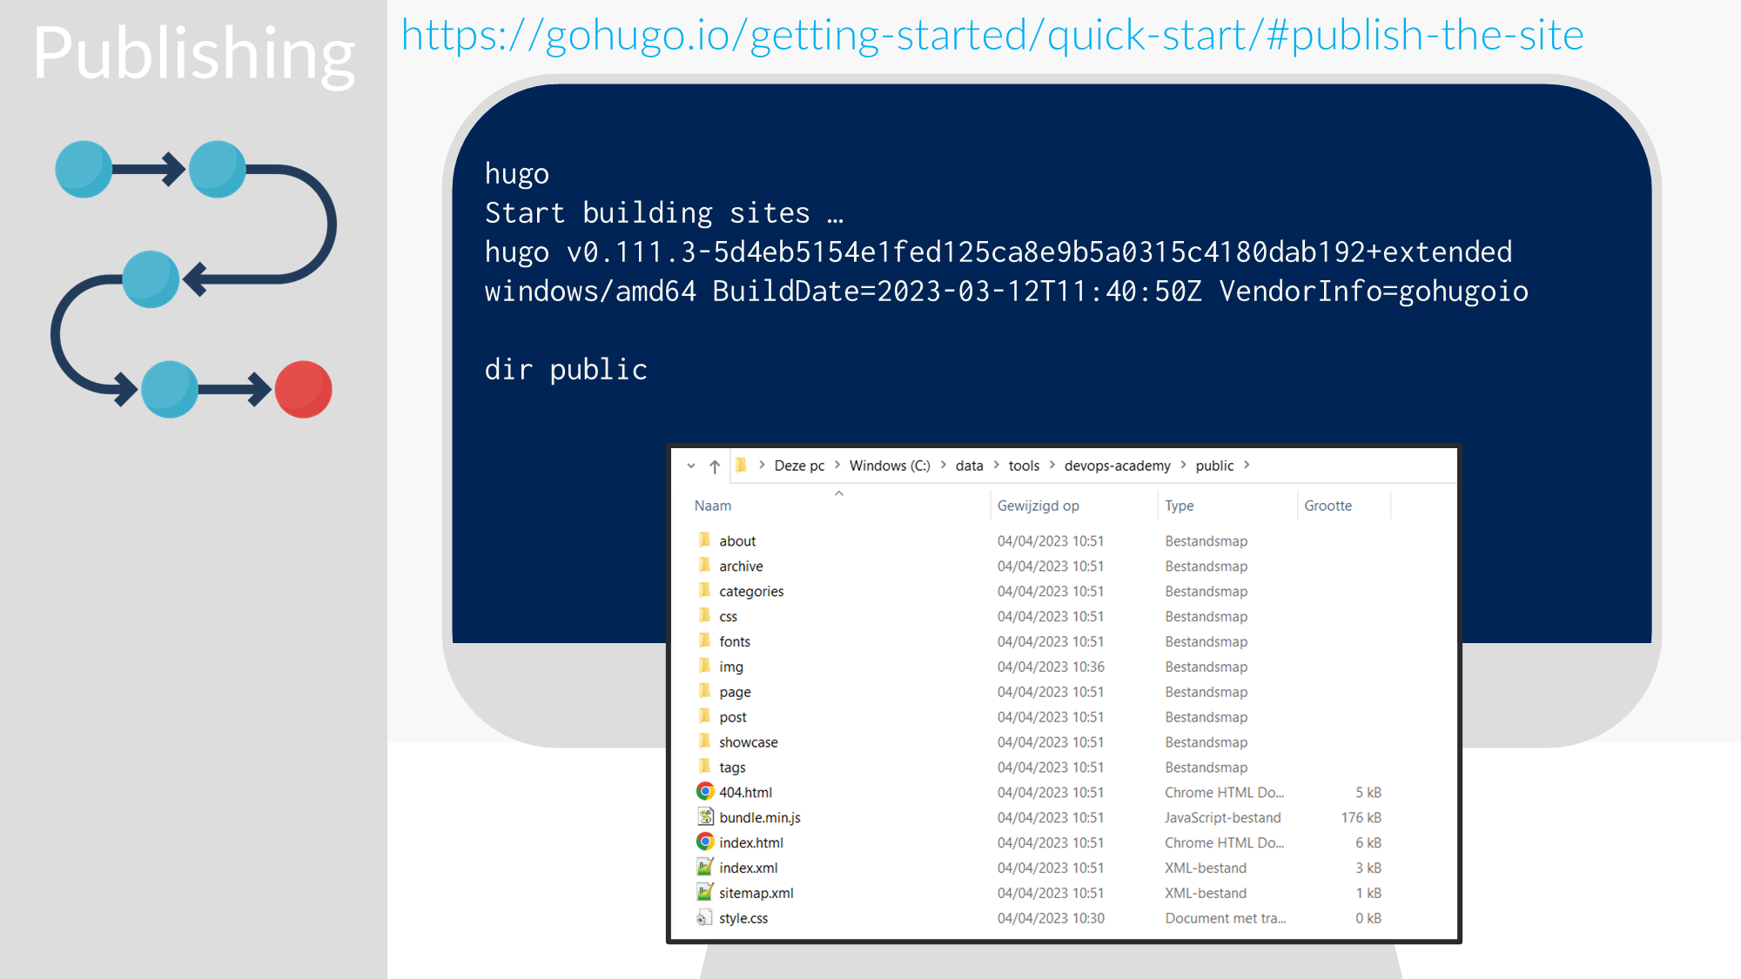This screenshot has height=979, width=1741.
Task: Click Gewijzigd op column header
Action: click(x=1038, y=506)
